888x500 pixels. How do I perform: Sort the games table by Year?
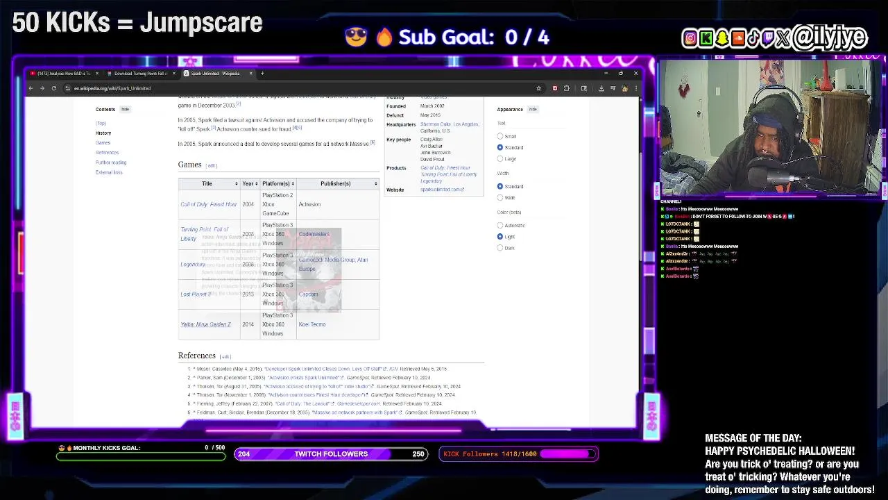click(250, 183)
